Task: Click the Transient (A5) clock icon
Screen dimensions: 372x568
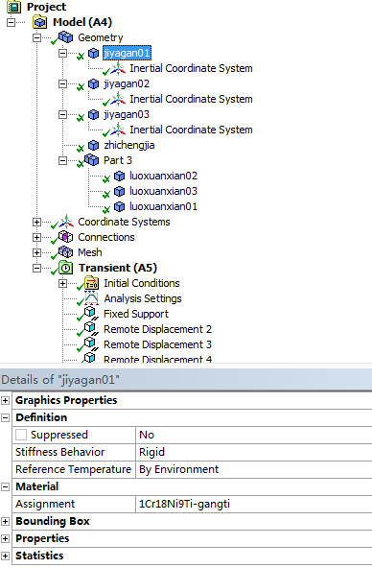Action: (65, 268)
